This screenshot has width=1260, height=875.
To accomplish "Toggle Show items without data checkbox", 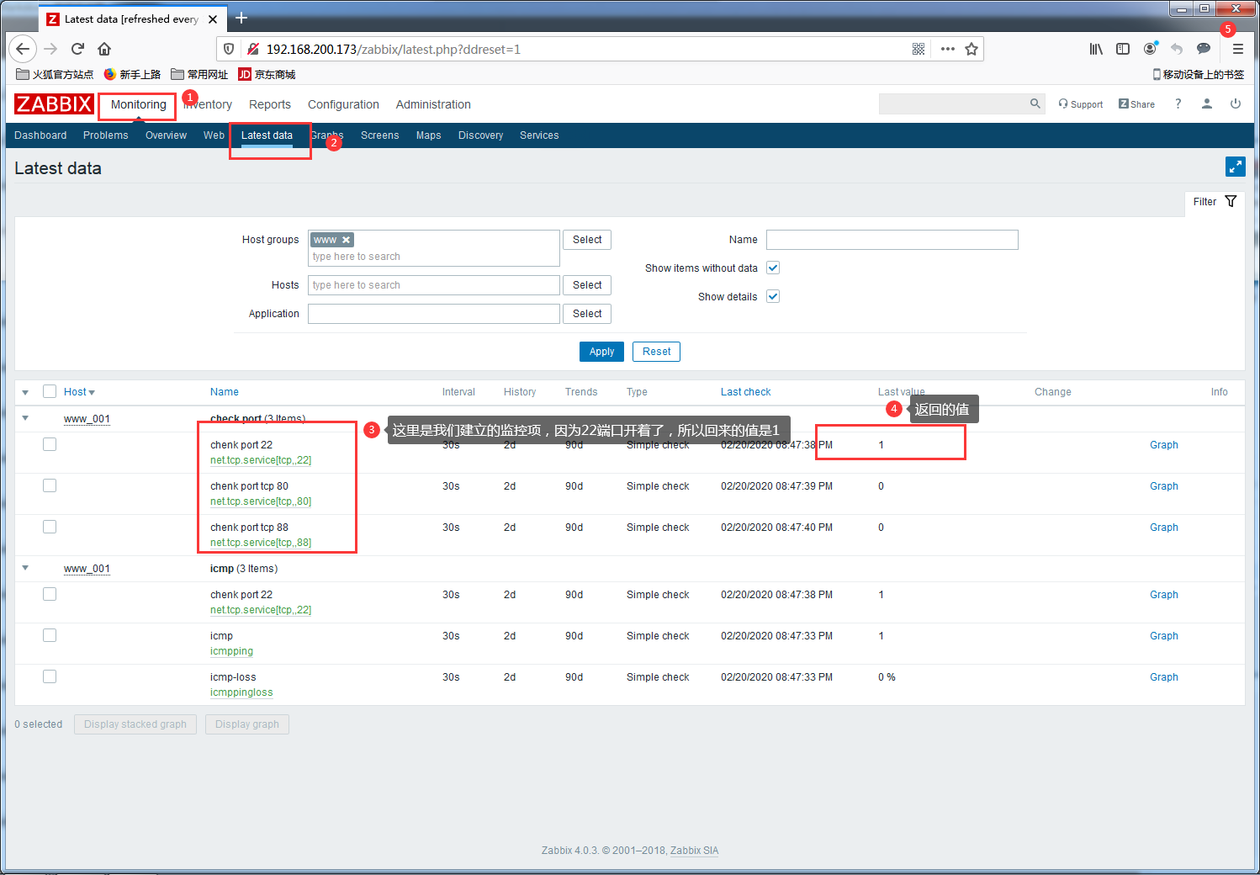I will pyautogui.click(x=773, y=268).
